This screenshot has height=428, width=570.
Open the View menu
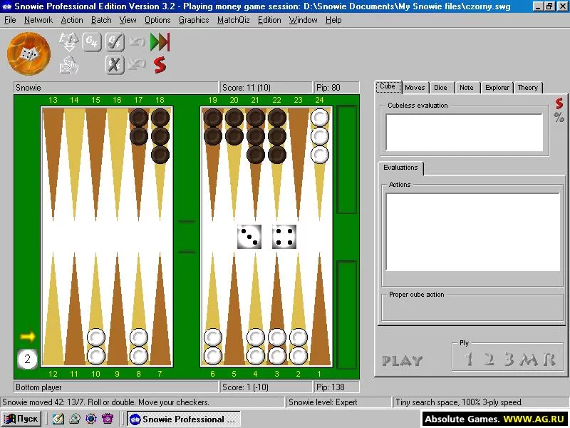coord(128,20)
